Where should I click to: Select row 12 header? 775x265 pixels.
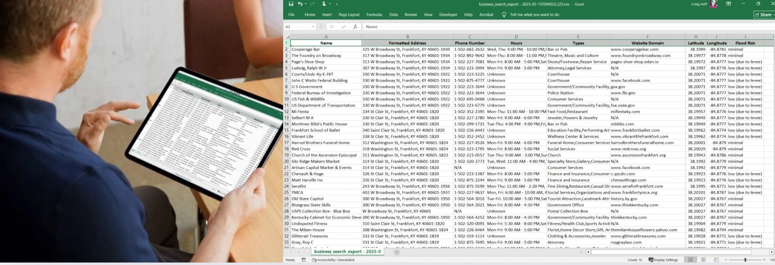click(x=287, y=111)
